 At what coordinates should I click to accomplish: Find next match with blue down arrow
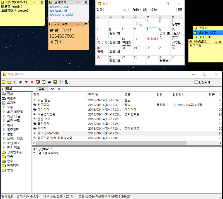tap(52, 89)
